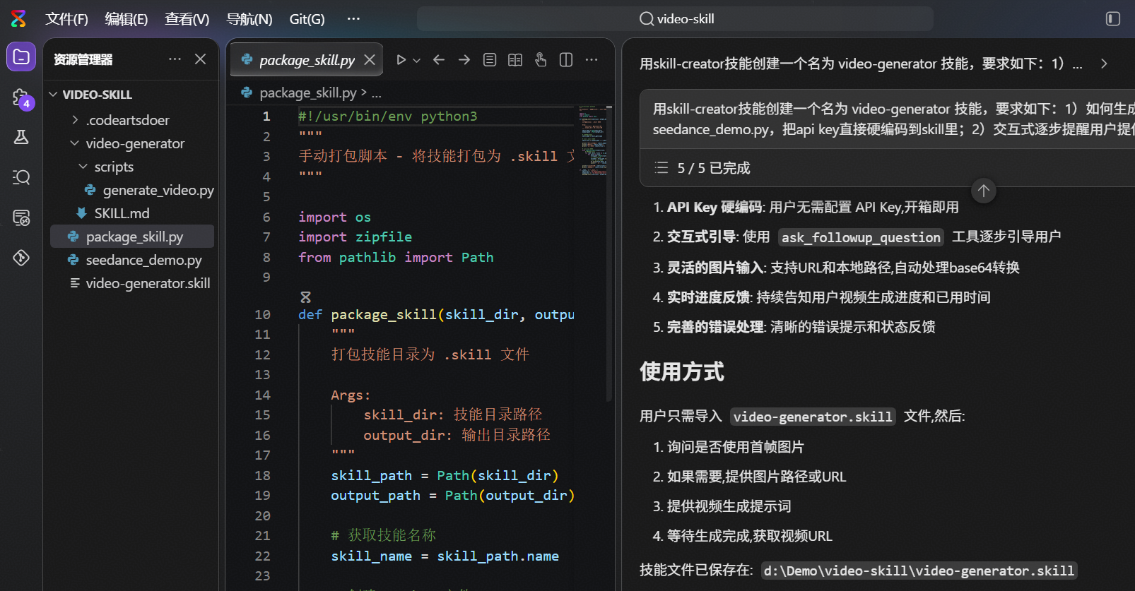Close the package_skill.py editor tab
Viewport: 1135px width, 591px height.
[x=370, y=60]
